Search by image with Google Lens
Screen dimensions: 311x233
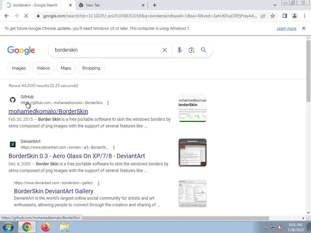point(191,50)
